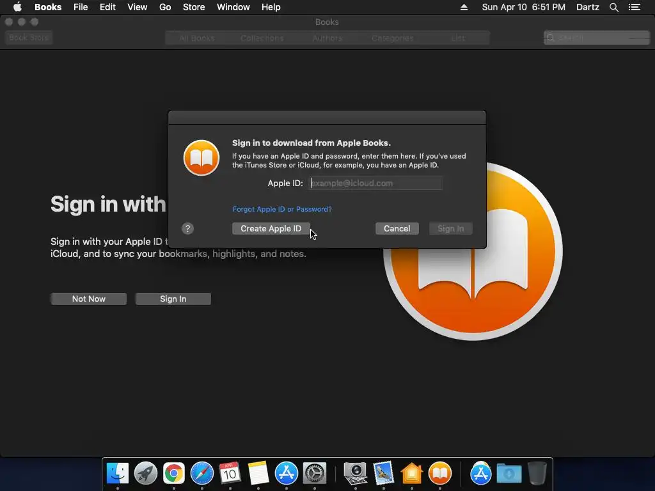Open Home app icon in Dock

pos(411,473)
